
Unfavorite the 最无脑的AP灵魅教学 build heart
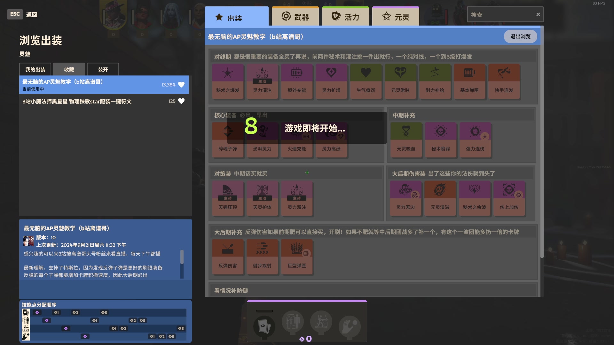pos(181,85)
